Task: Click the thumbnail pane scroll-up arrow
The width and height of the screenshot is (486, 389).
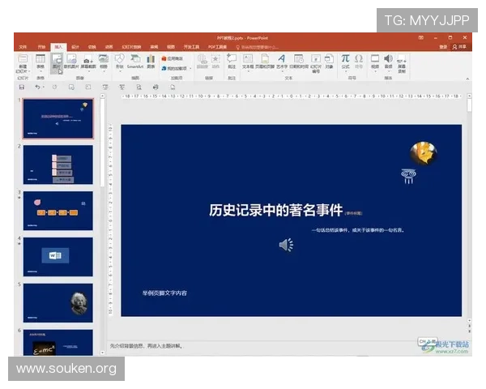Action: tap(103, 96)
